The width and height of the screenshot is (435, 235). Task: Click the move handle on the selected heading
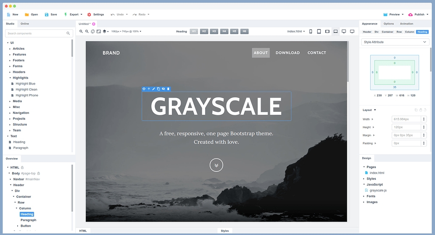click(144, 89)
